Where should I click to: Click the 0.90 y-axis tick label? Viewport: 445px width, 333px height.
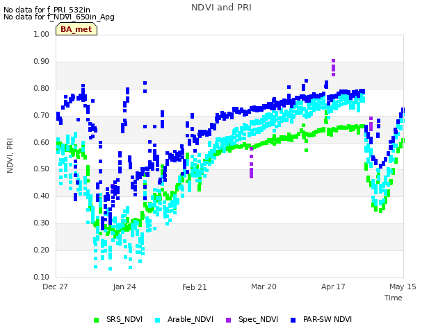coord(42,62)
